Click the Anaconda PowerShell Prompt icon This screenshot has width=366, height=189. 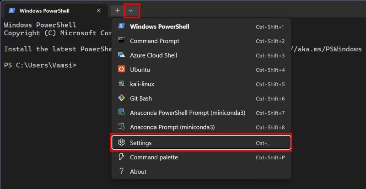click(x=121, y=113)
